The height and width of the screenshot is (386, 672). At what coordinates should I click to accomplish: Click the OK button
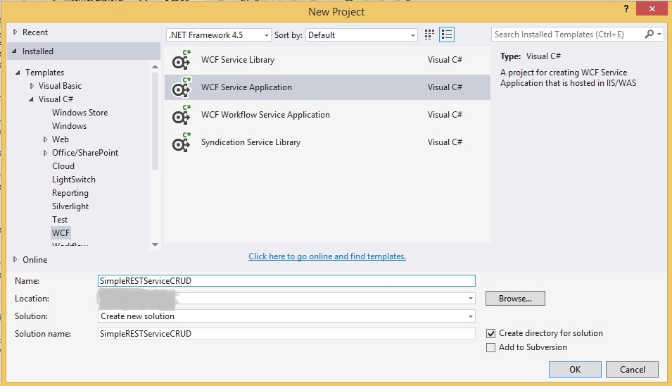575,369
